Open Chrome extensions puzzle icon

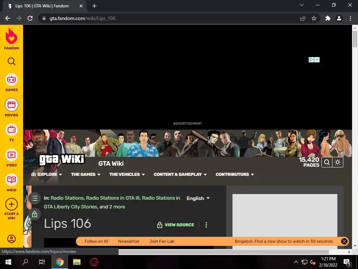[328, 18]
